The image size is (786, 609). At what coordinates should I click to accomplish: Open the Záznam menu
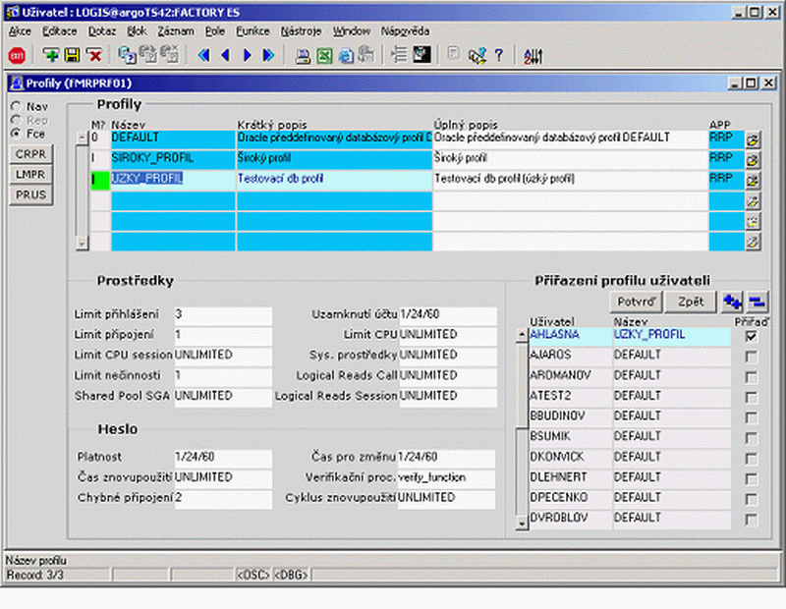(176, 31)
